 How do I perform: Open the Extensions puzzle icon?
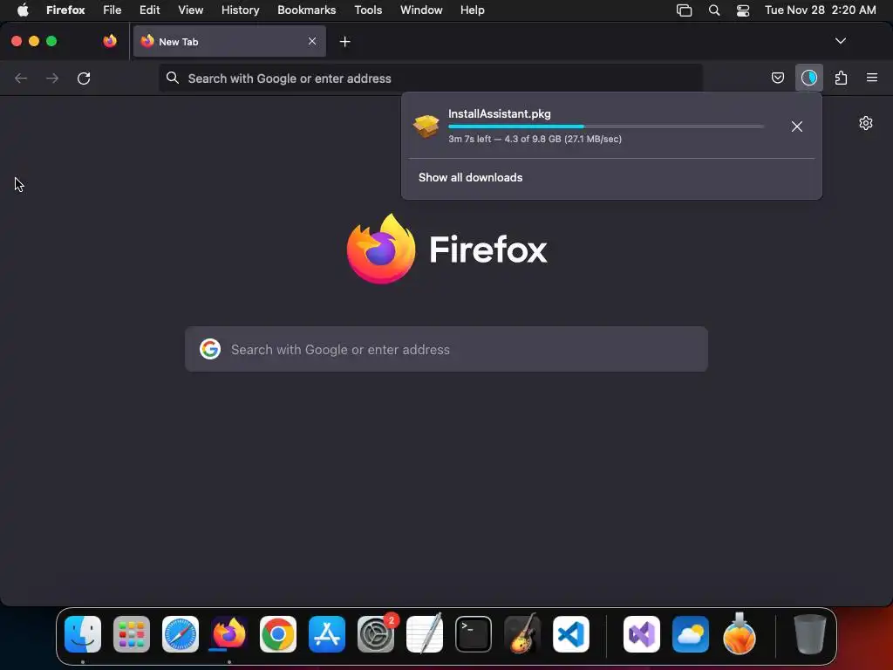click(x=841, y=78)
